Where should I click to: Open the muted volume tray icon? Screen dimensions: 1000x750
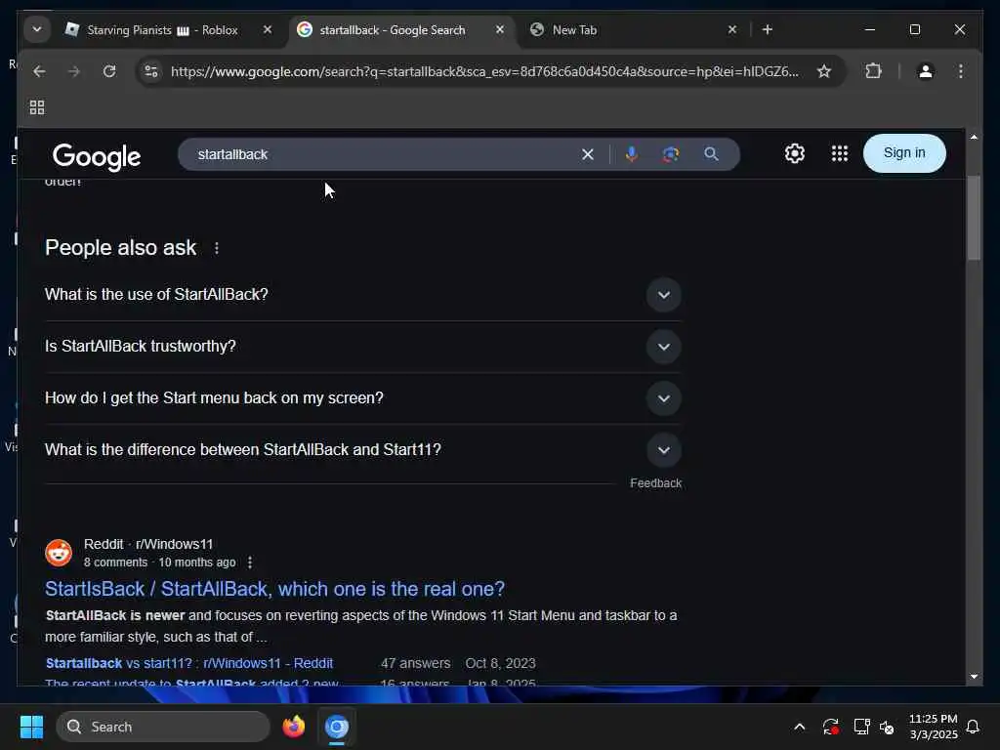(887, 727)
